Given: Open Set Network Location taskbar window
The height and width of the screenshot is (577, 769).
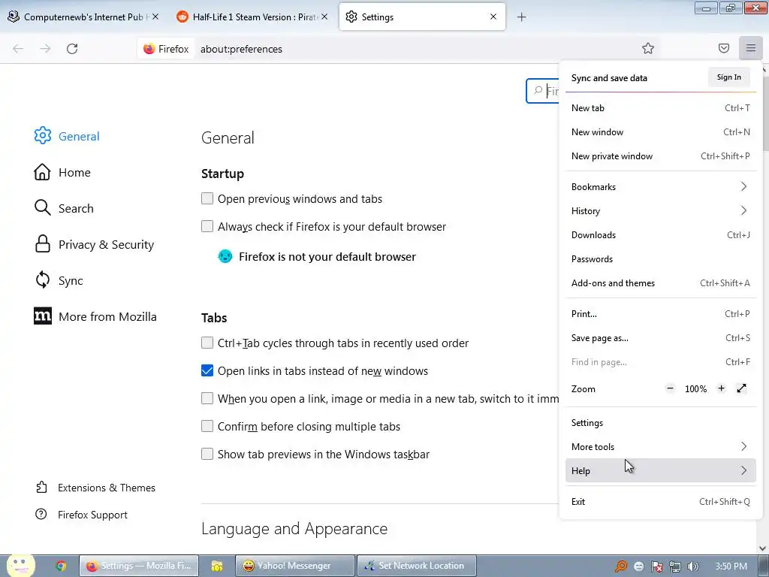Looking at the screenshot, I should coord(416,566).
